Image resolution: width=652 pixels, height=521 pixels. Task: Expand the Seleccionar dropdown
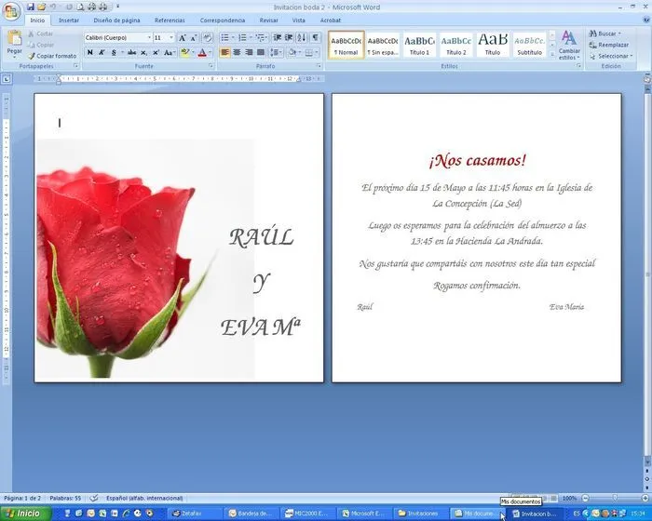pos(611,56)
